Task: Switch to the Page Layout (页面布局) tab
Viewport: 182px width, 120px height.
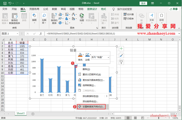Action: [x=34, y=9]
